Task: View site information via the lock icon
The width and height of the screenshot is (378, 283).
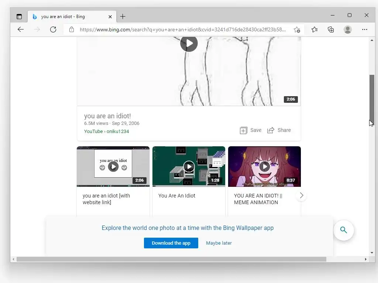Action: (x=72, y=29)
